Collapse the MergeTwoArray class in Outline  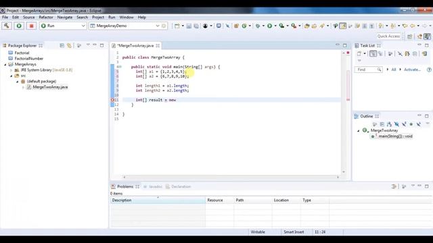[x=359, y=130]
